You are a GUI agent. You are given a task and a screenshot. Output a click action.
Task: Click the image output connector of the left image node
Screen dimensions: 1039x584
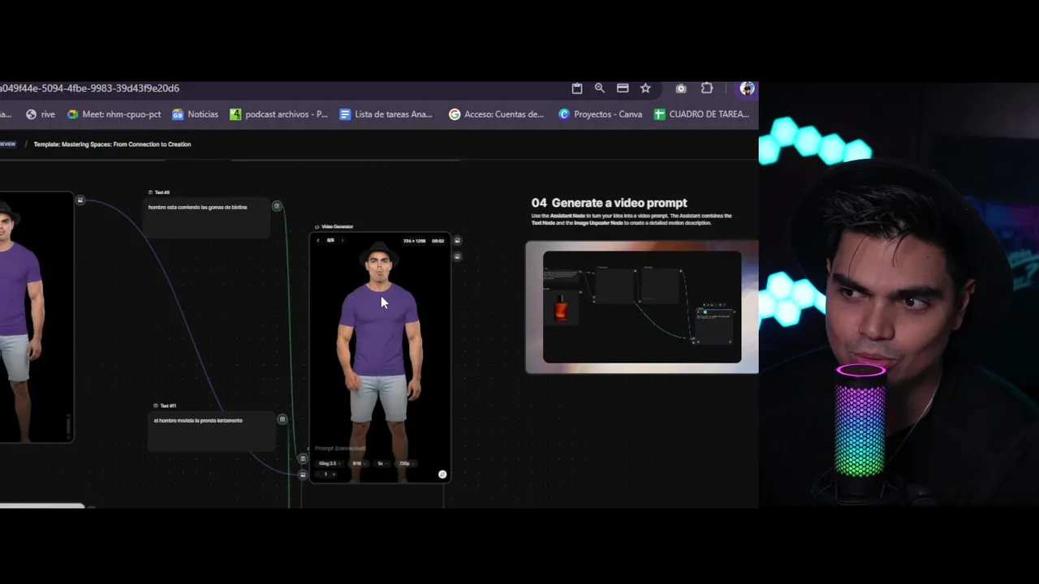click(80, 200)
